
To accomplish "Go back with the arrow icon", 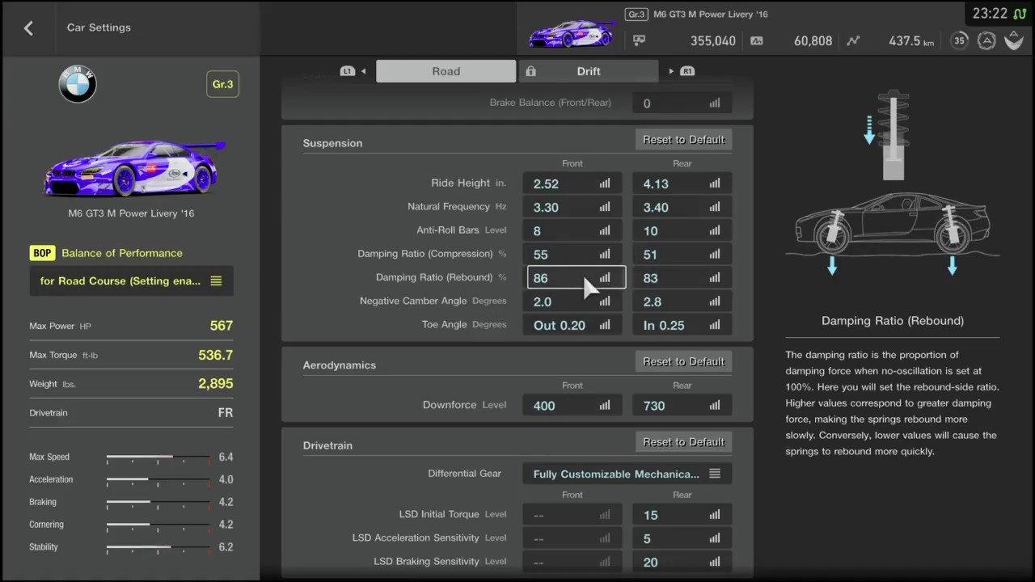I will (x=28, y=27).
